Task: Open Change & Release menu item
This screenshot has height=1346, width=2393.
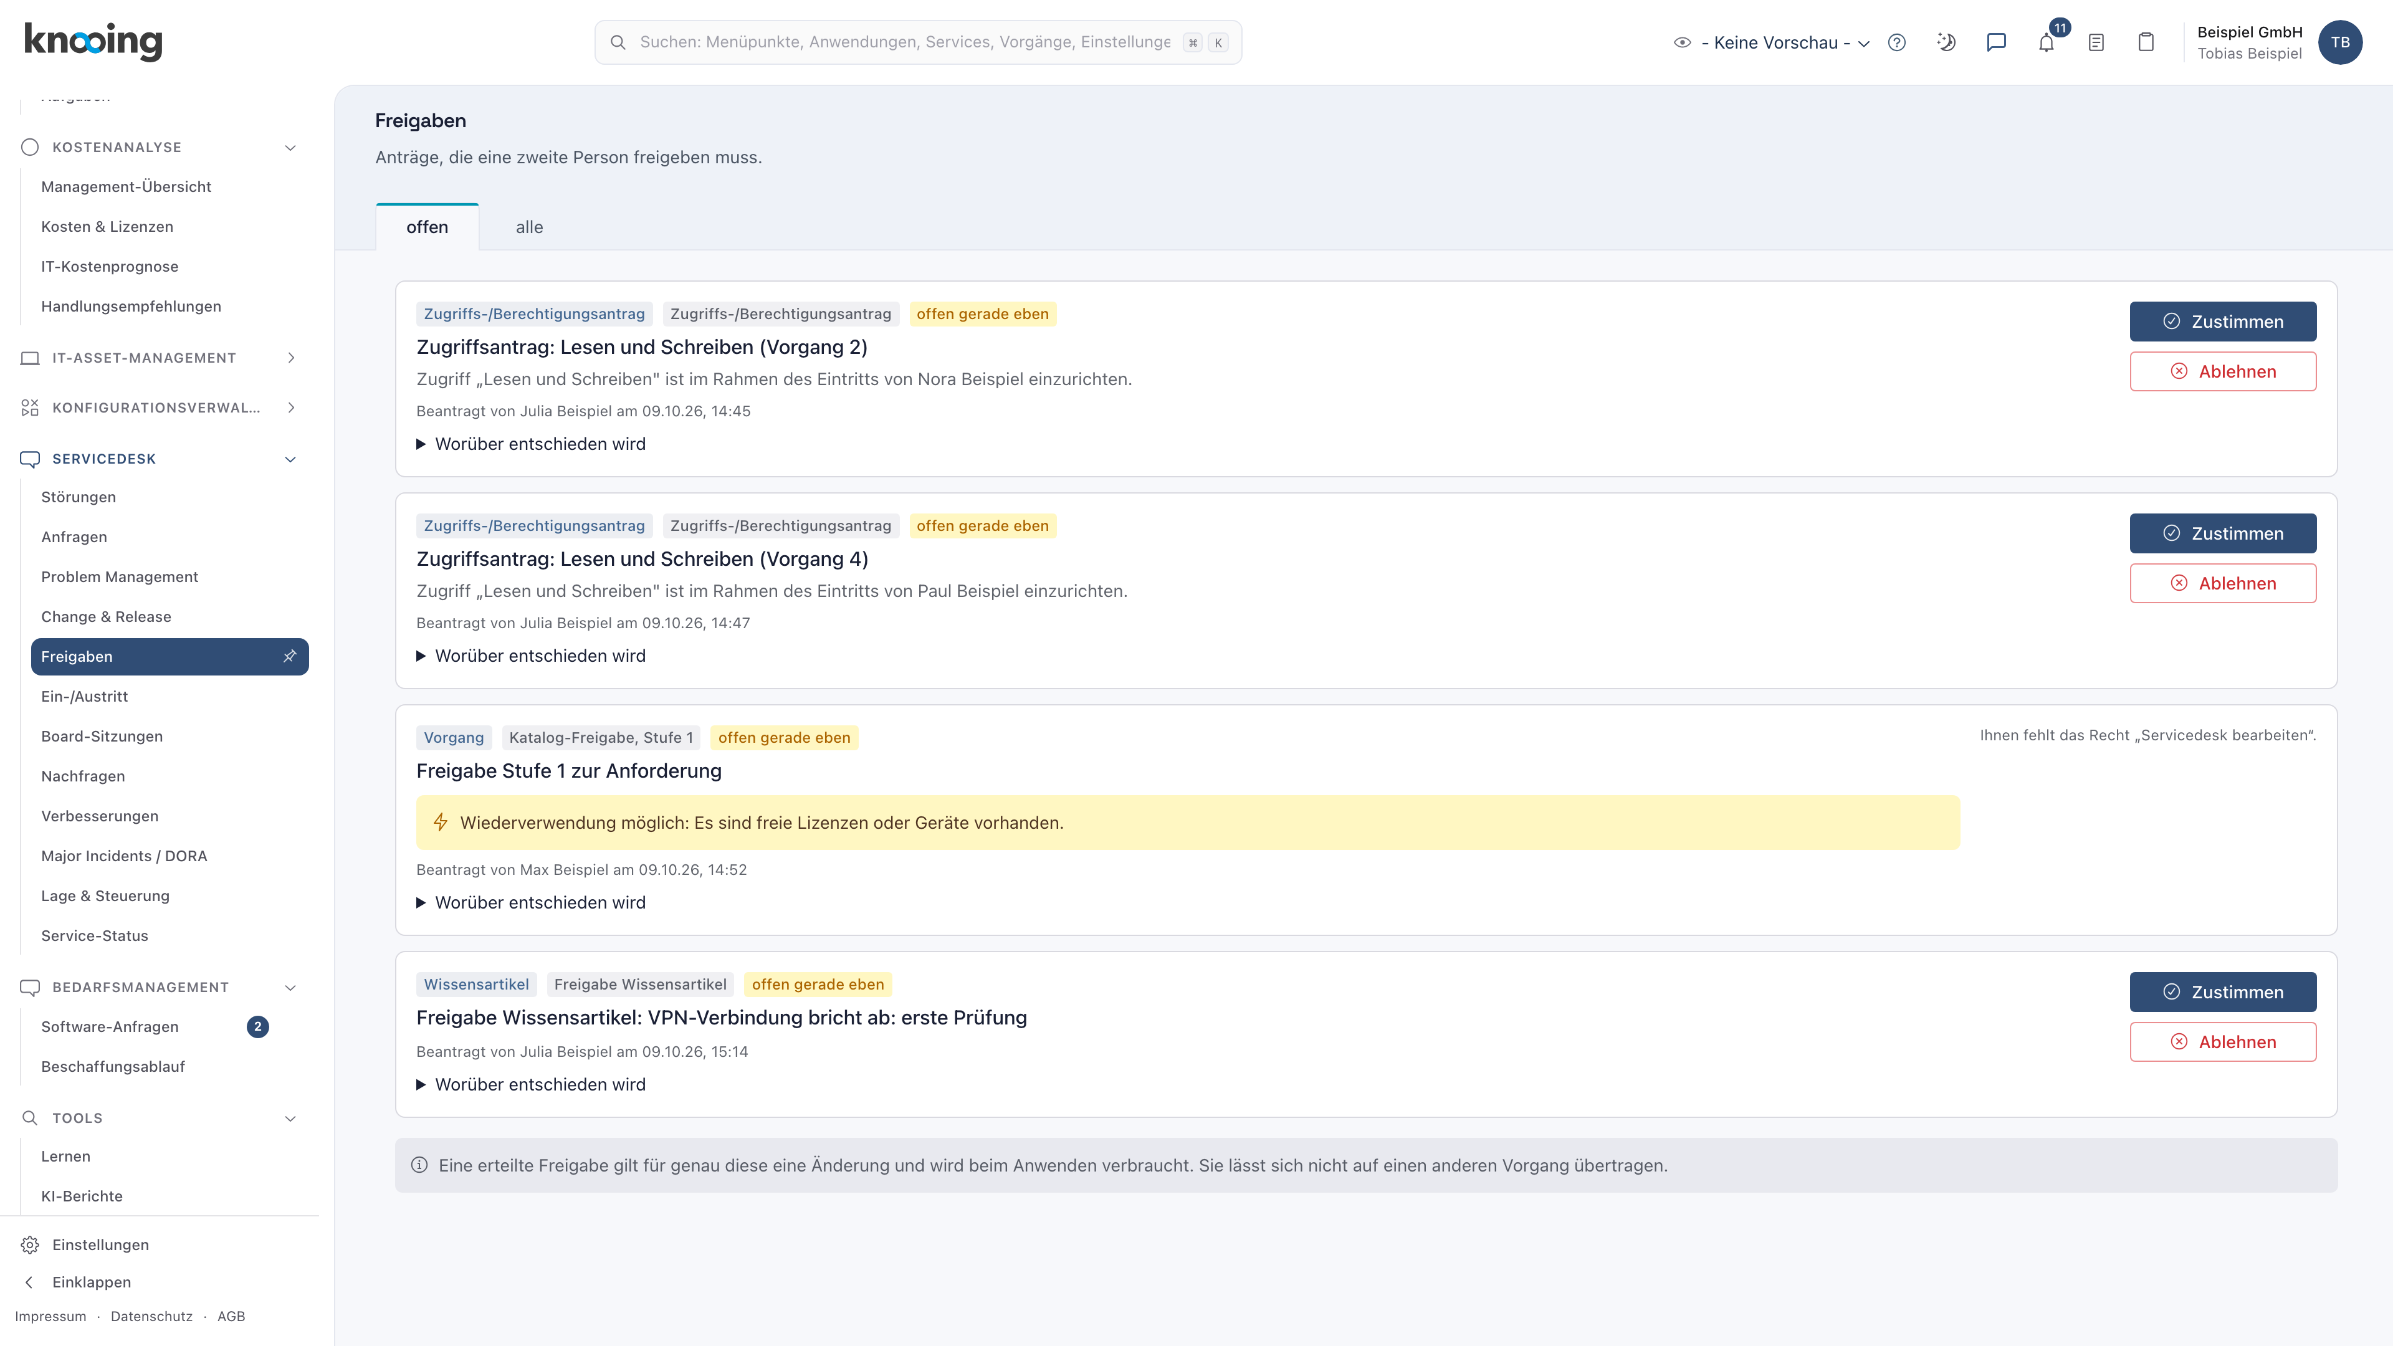Action: (x=106, y=617)
